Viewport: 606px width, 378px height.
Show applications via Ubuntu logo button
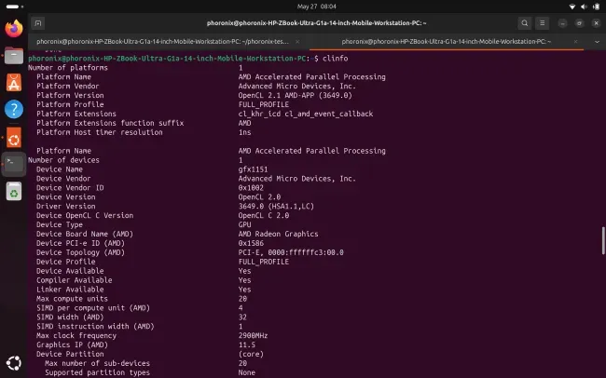pos(14,363)
